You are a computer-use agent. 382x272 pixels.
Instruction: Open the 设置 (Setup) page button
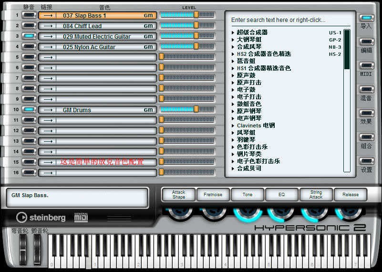click(x=366, y=161)
